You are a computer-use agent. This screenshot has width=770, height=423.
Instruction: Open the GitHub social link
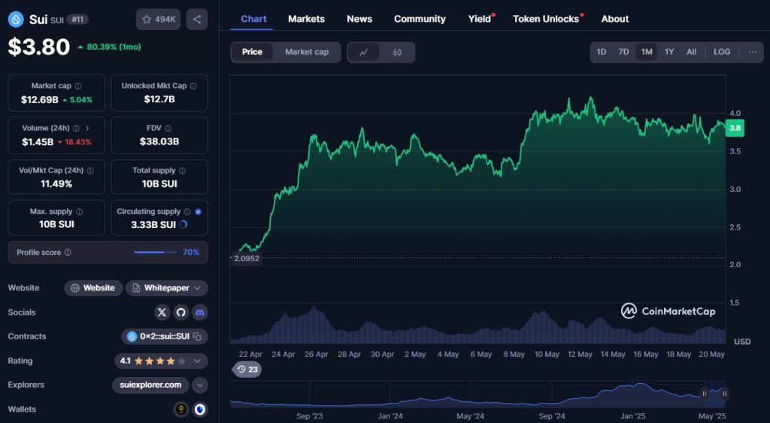181,312
